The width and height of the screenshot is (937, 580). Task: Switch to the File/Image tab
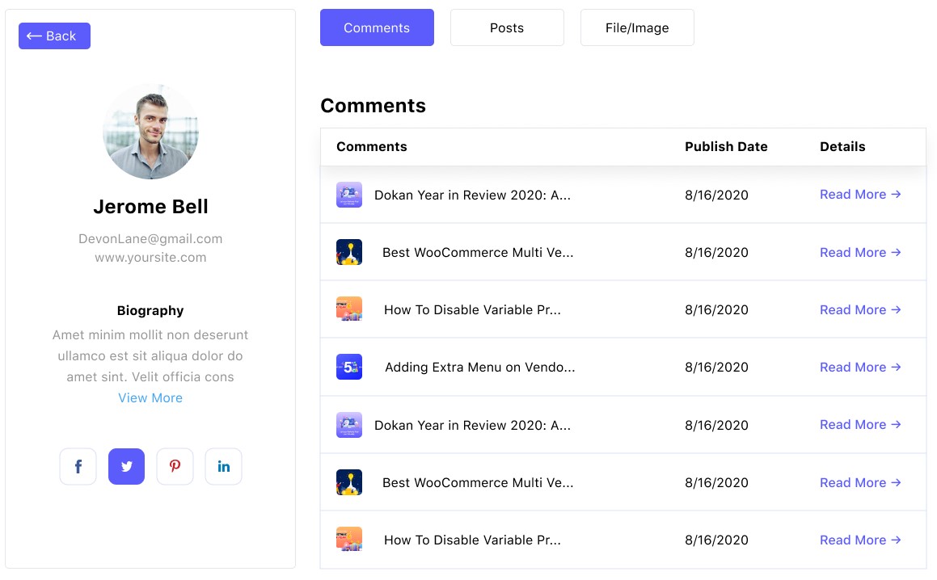[x=637, y=27]
